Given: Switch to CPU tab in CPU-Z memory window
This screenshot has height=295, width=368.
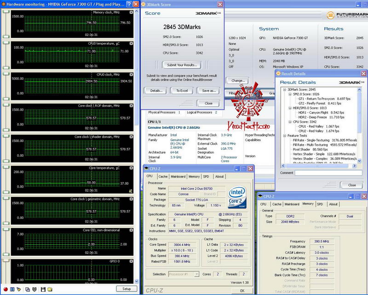Looking at the screenshot, I should [x=263, y=204].
